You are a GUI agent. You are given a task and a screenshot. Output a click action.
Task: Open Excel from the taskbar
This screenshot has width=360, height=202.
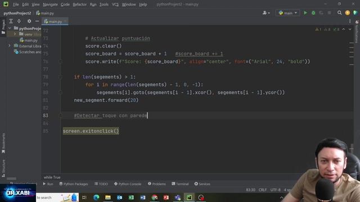coord(131,197)
